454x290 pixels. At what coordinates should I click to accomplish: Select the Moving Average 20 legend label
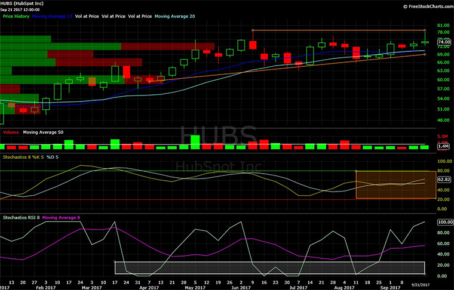point(174,16)
